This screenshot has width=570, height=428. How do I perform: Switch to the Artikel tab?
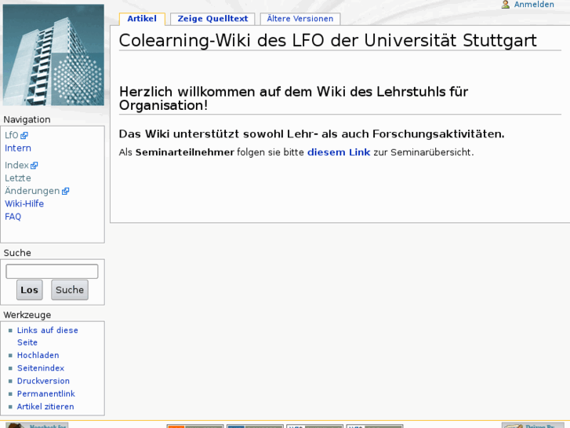(x=142, y=19)
